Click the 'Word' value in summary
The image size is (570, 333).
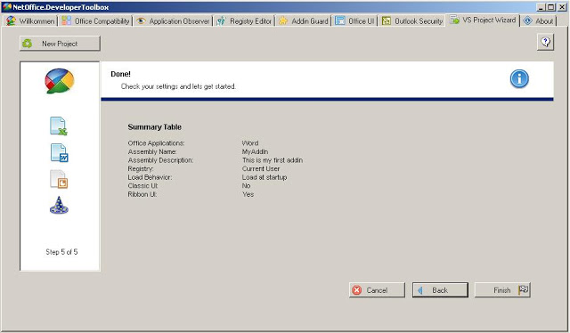coord(250,143)
